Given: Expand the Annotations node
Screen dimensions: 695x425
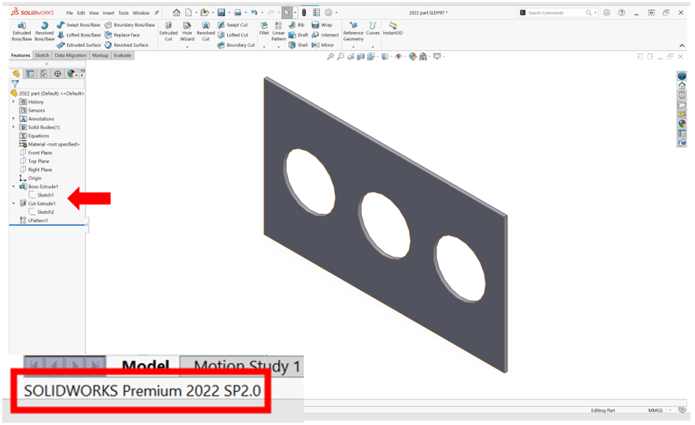Looking at the screenshot, I should (13, 118).
